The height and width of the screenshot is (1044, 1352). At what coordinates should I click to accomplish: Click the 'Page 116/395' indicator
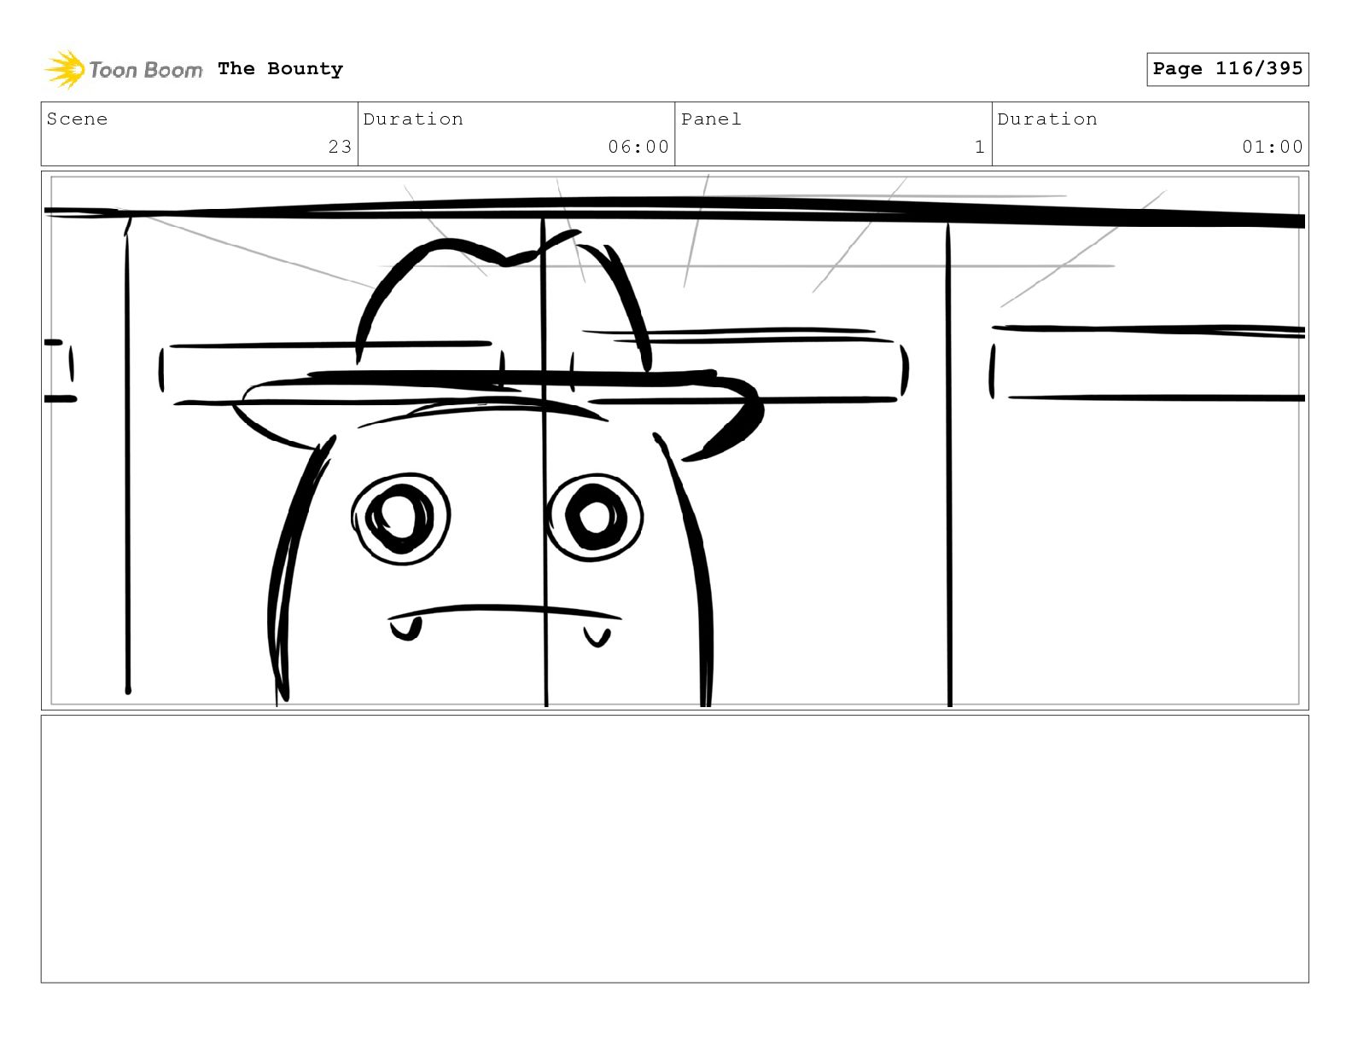pos(1227,69)
